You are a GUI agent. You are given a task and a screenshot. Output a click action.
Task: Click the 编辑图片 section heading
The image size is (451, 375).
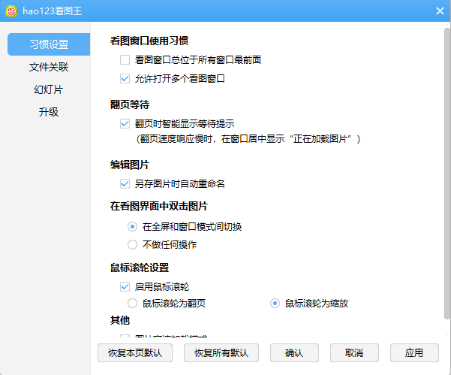coord(130,165)
